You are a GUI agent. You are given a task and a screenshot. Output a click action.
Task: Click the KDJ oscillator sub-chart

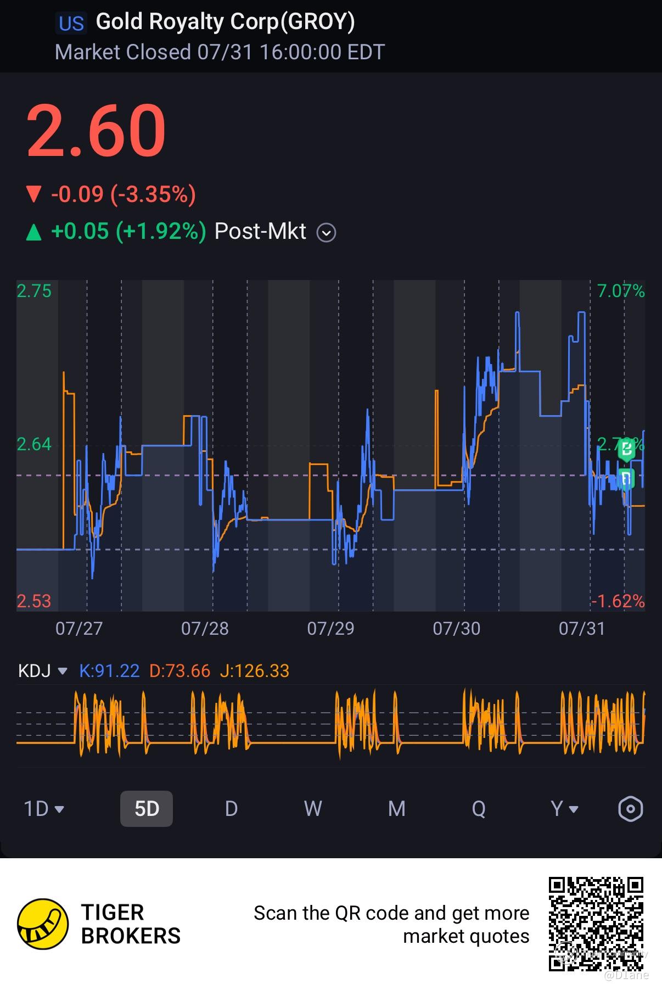[x=330, y=724]
